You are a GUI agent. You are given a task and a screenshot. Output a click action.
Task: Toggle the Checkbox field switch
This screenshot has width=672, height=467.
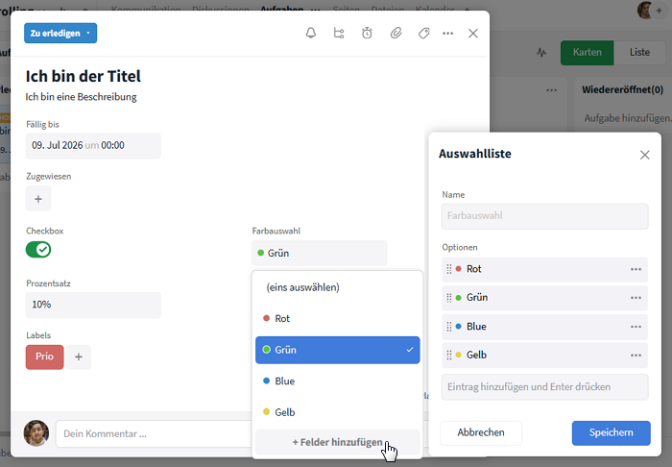pyautogui.click(x=38, y=250)
